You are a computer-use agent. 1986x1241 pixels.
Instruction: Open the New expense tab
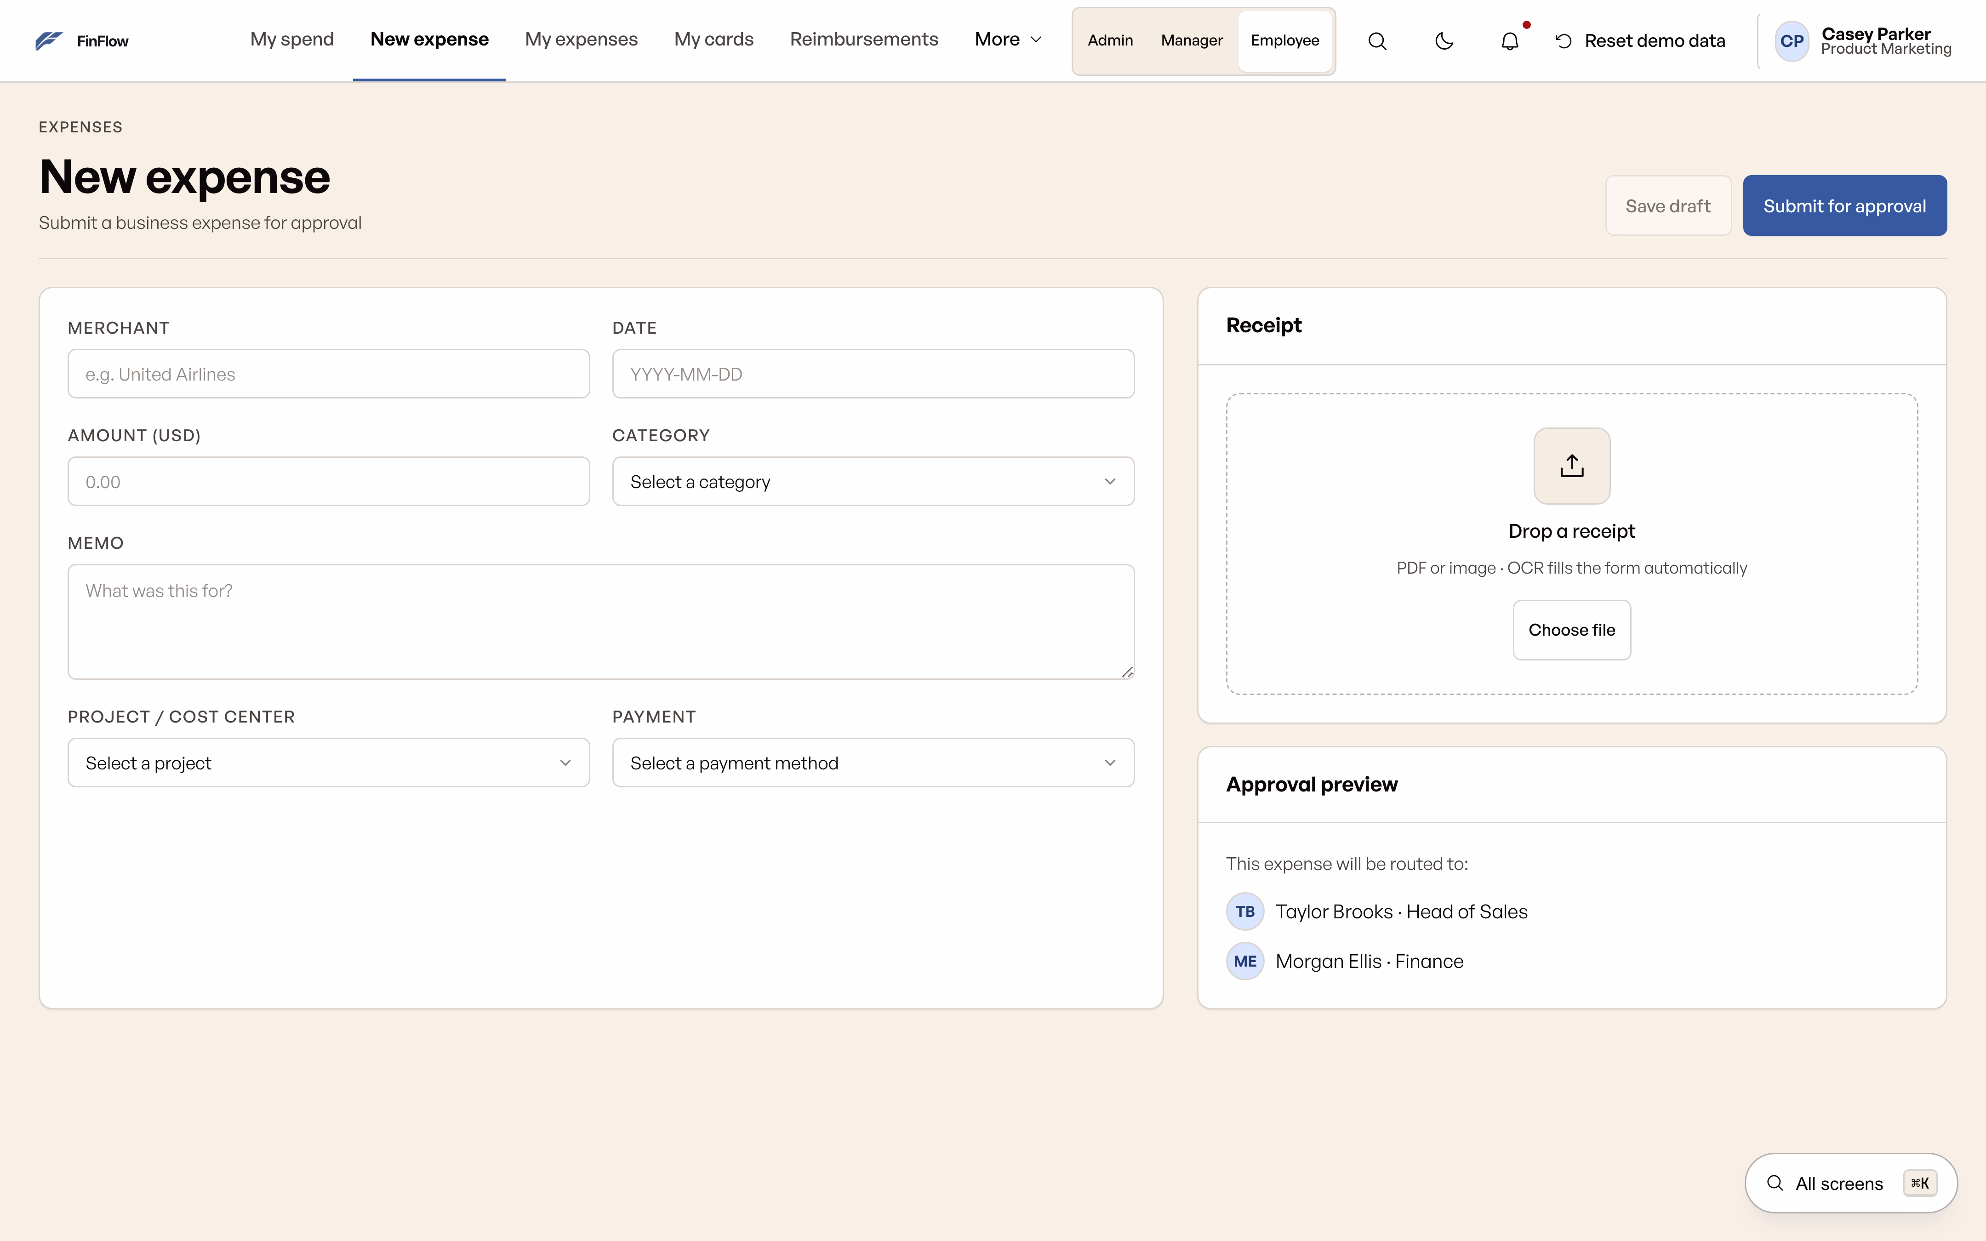[x=429, y=40]
